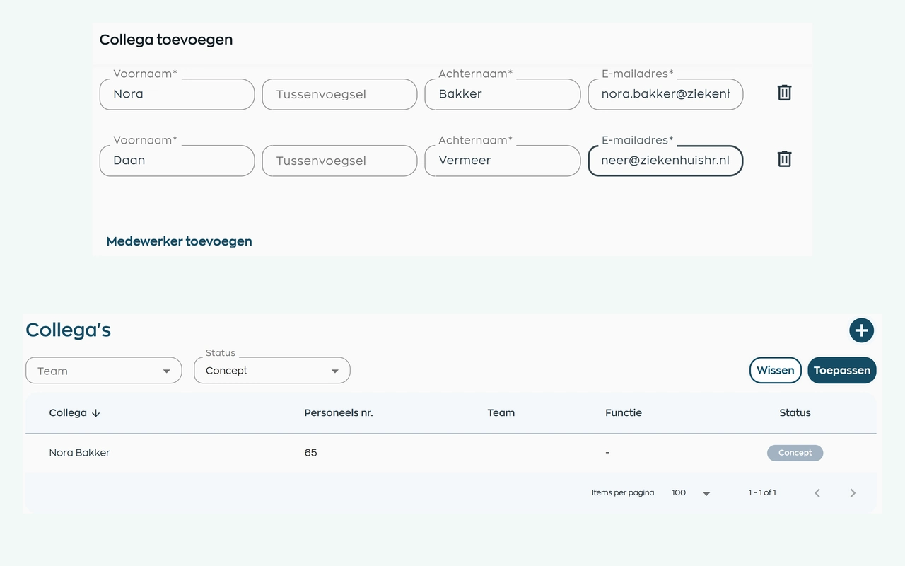905x566 pixels.
Task: Click the Concept status badge
Action: click(795, 453)
